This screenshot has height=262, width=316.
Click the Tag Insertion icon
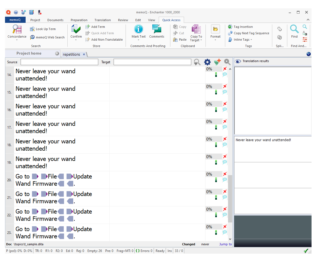coord(230,27)
